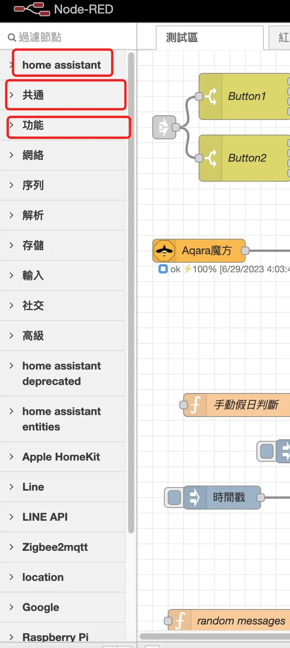
Task: Expand the 共通 palette category
Action: [x=62, y=95]
